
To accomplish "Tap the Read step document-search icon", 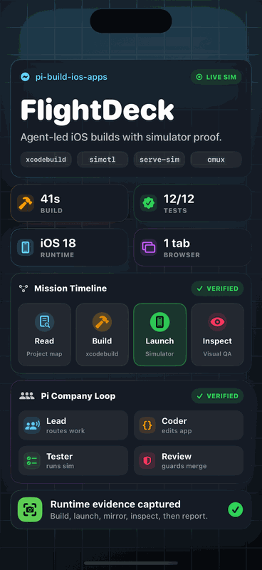I will tap(44, 322).
